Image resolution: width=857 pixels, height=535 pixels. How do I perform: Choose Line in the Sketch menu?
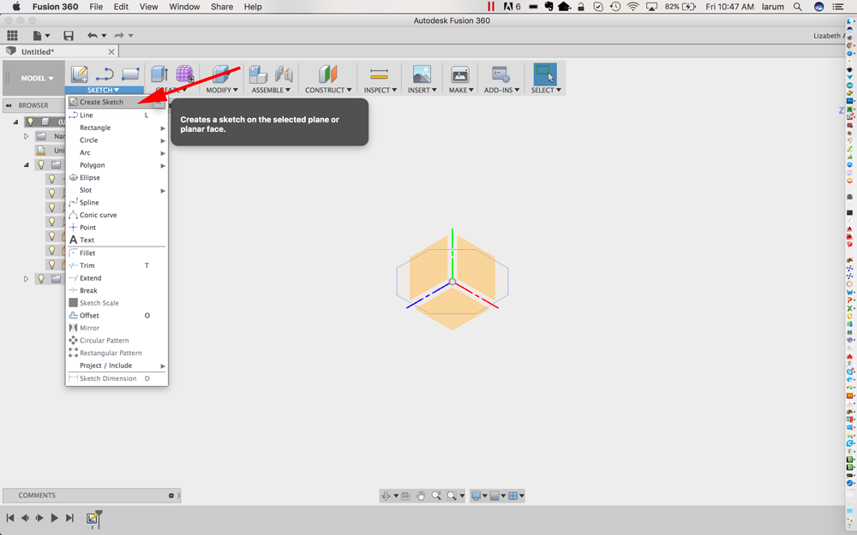[117, 116]
